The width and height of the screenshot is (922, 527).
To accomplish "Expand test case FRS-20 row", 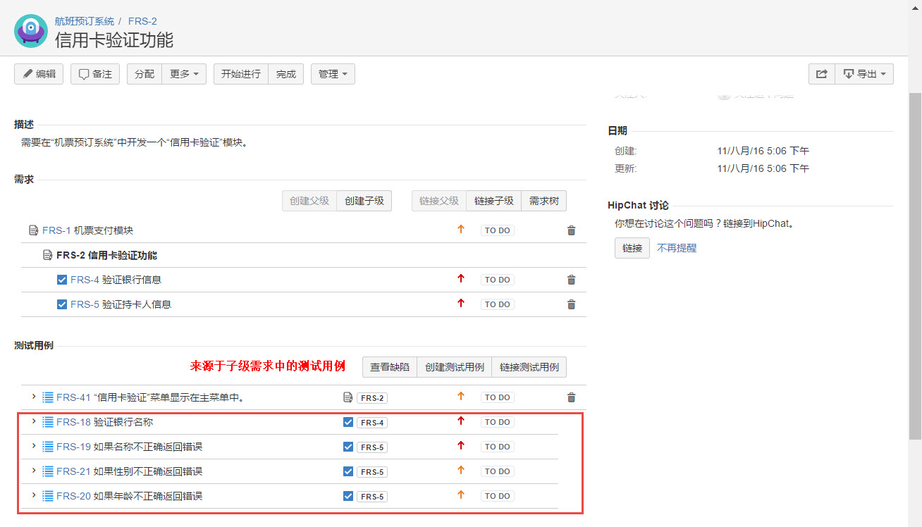I will (x=33, y=495).
